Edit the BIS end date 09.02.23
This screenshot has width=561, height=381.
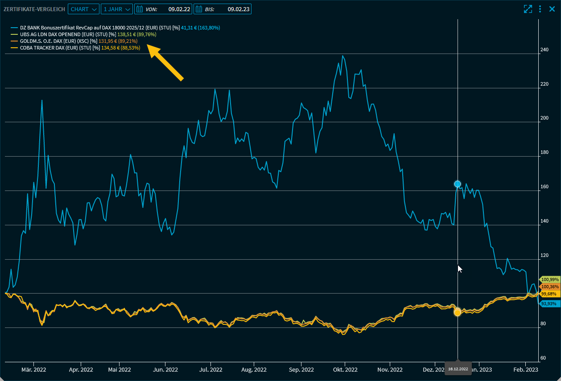pyautogui.click(x=239, y=9)
